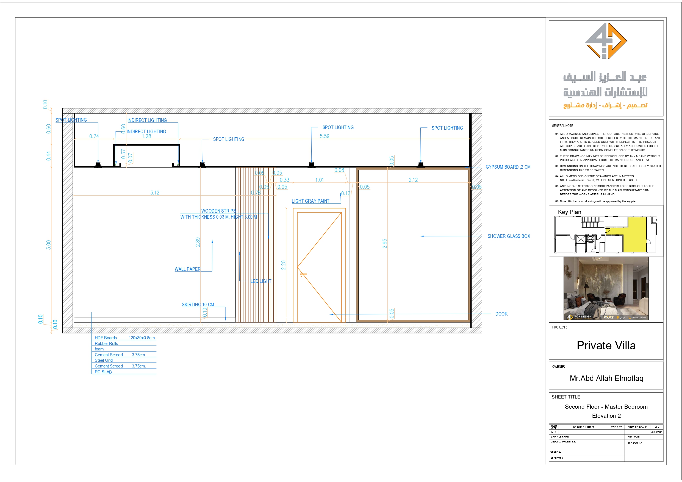
Task: Select the PROJECT title block entry
Action: pyautogui.click(x=559, y=327)
